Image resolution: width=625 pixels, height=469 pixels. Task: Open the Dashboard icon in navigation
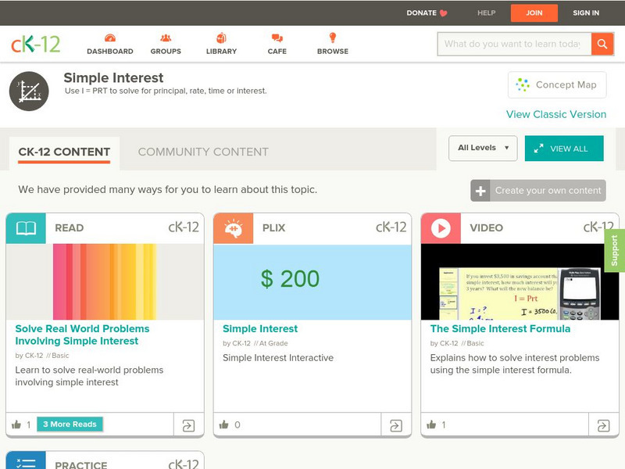(x=110, y=38)
